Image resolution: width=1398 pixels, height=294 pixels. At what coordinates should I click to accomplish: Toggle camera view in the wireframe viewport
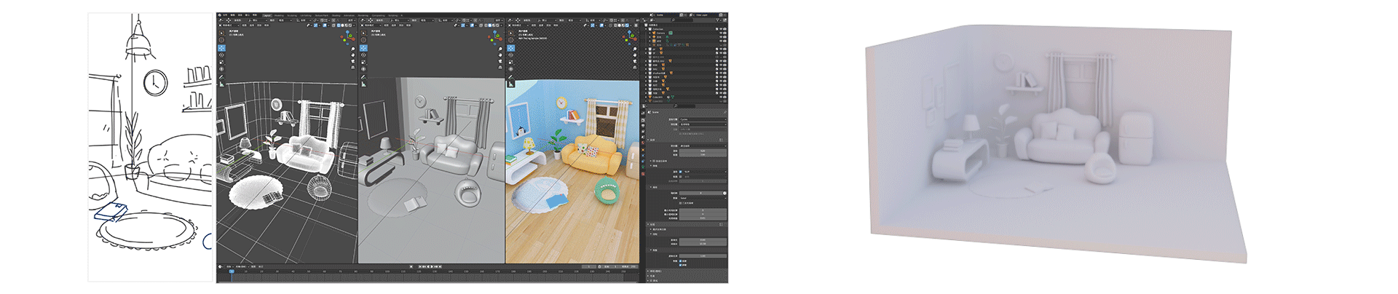click(352, 61)
